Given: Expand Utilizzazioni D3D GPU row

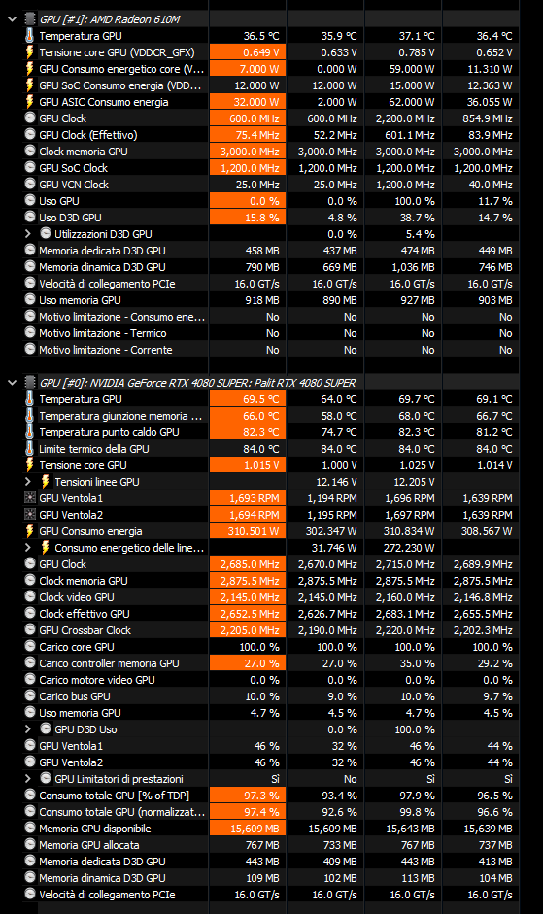Looking at the screenshot, I should [x=27, y=234].
